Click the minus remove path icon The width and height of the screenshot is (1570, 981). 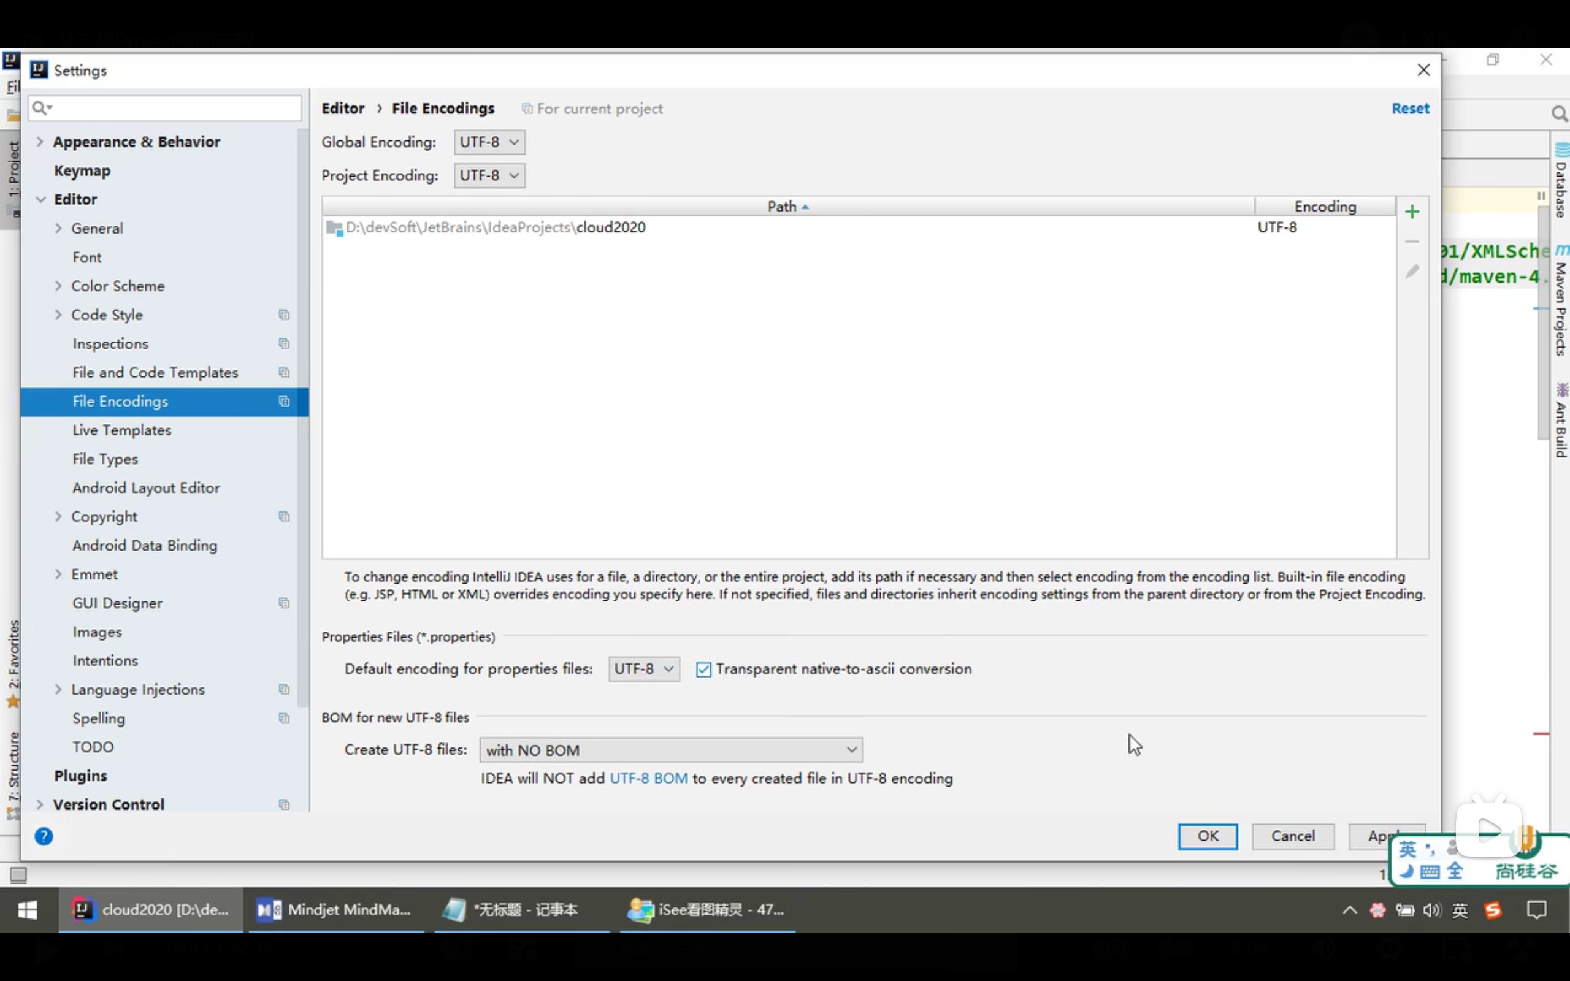point(1412,242)
